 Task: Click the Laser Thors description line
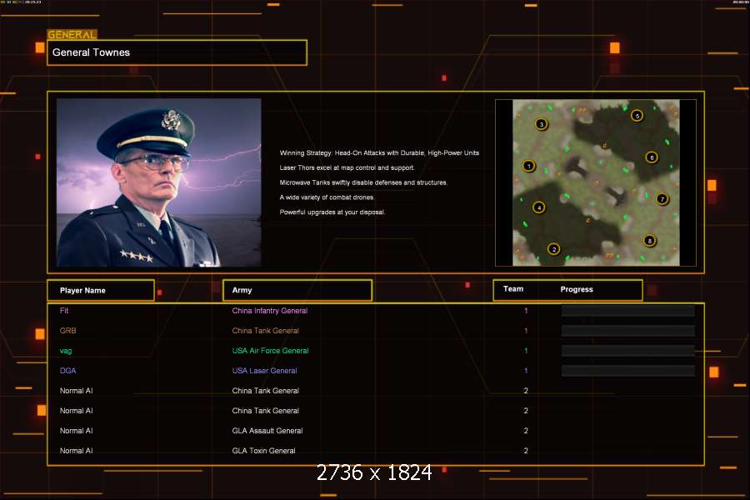347,168
